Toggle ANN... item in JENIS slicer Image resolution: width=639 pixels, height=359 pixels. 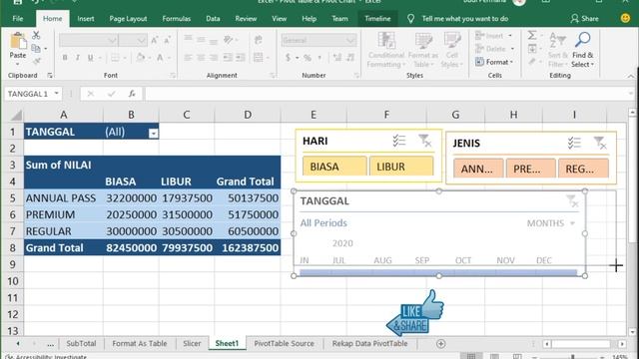point(478,169)
